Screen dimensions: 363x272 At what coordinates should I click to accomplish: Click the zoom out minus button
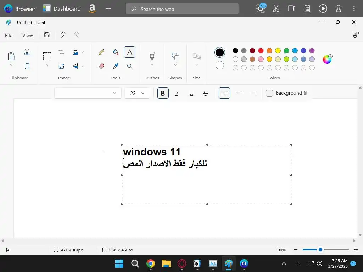click(x=295, y=250)
